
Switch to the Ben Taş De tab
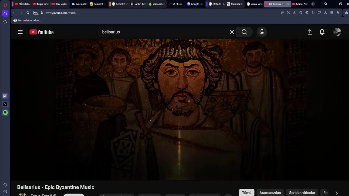[x=59, y=4]
